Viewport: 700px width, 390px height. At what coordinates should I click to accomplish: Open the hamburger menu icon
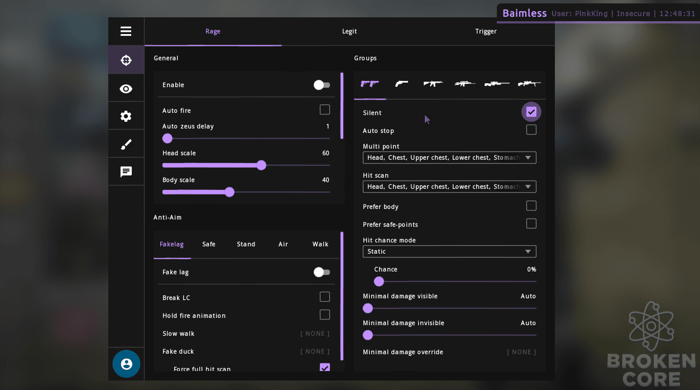pos(126,31)
